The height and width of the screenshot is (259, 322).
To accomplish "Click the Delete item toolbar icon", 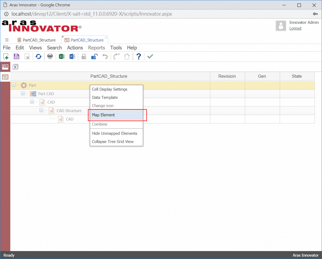I will pos(27,56).
